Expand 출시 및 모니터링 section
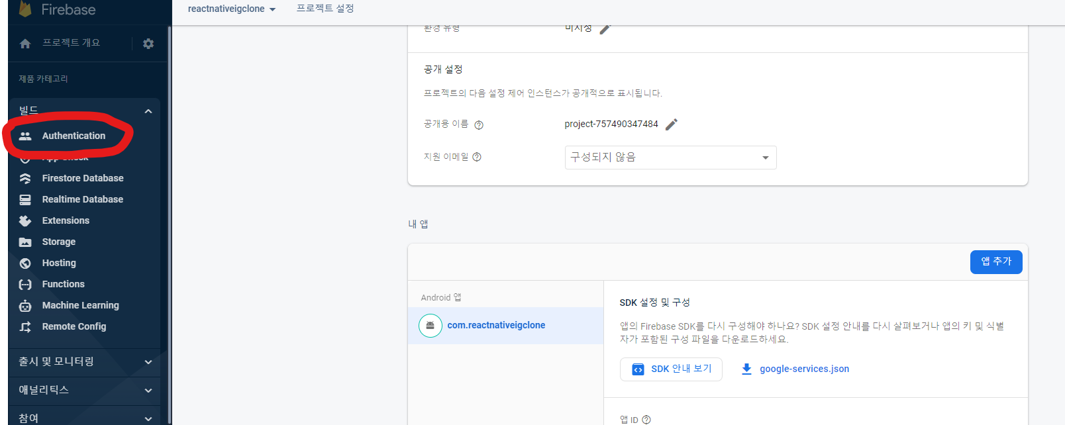The image size is (1065, 425). (85, 361)
